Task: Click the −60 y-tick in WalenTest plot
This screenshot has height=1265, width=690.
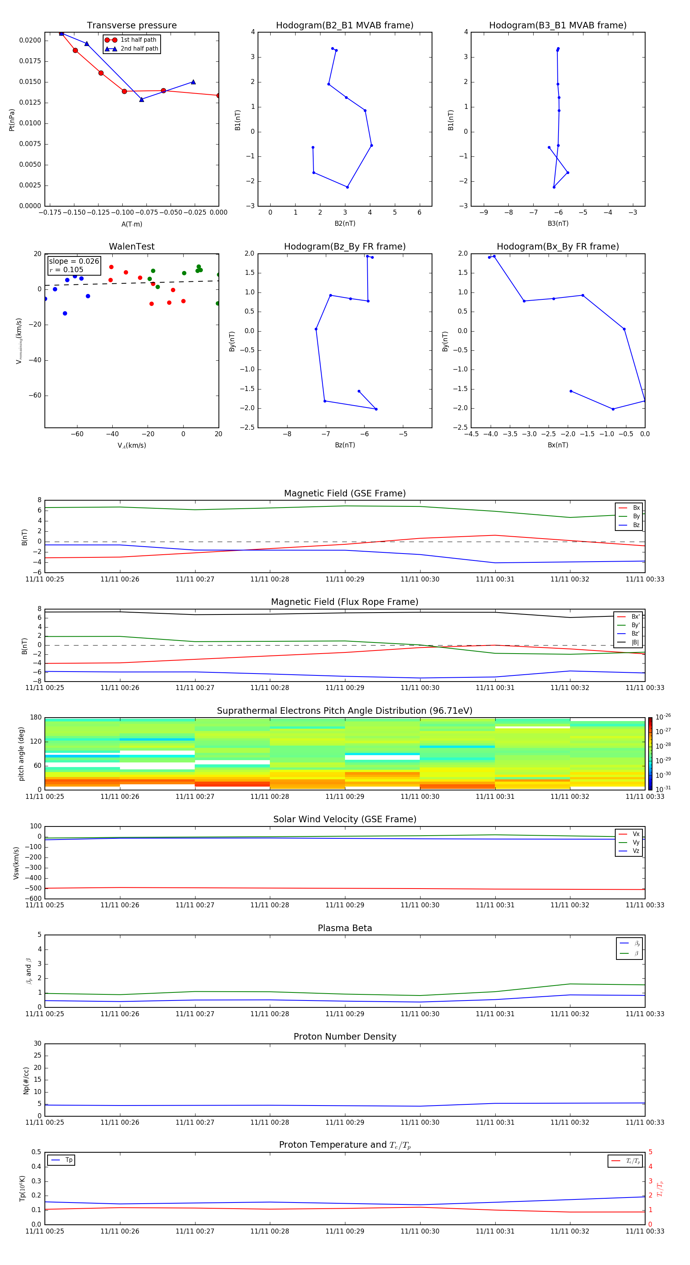Action: [34, 395]
